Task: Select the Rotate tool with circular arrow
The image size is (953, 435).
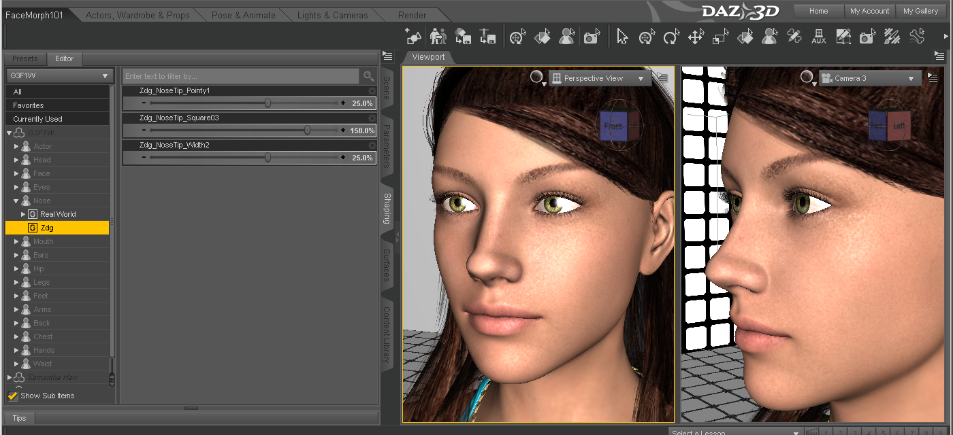Action: tap(671, 36)
